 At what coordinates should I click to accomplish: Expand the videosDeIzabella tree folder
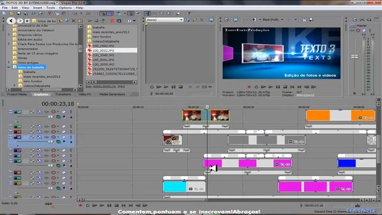coord(14,86)
